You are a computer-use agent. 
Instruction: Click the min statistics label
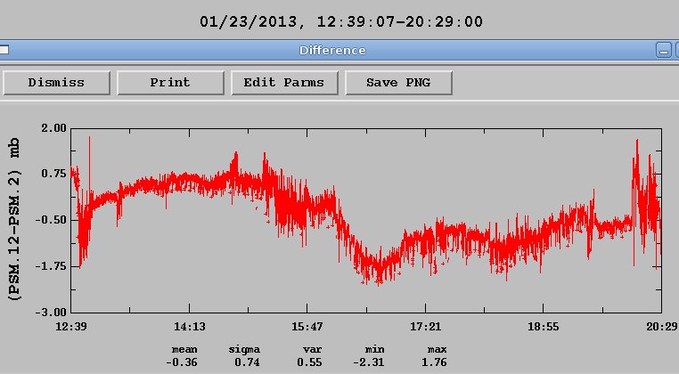tap(374, 349)
